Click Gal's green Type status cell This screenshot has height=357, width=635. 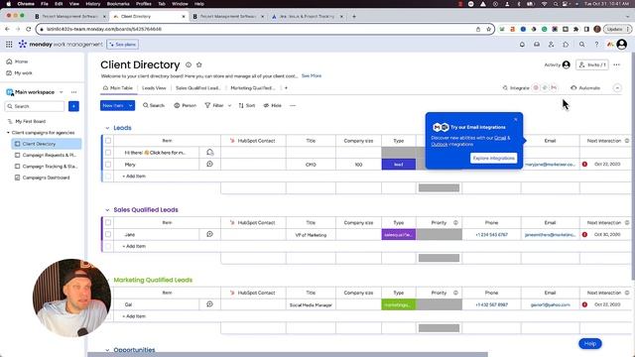pyautogui.click(x=399, y=304)
